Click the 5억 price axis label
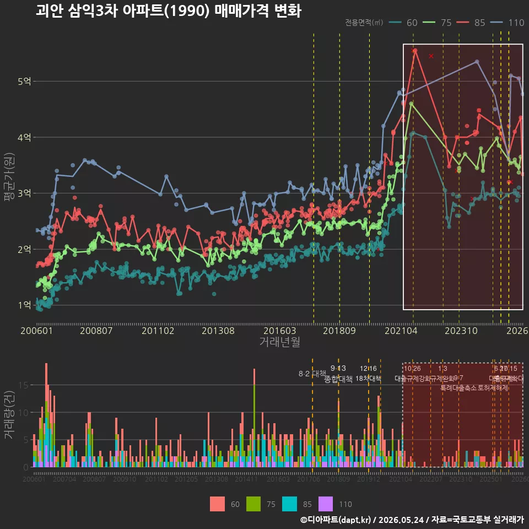Image resolution: width=529 pixels, height=529 pixels. [x=24, y=82]
